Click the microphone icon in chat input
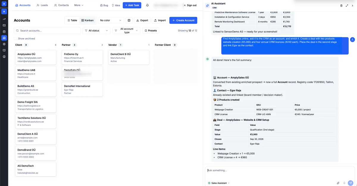The width and height of the screenshot is (357, 186). click(x=344, y=183)
